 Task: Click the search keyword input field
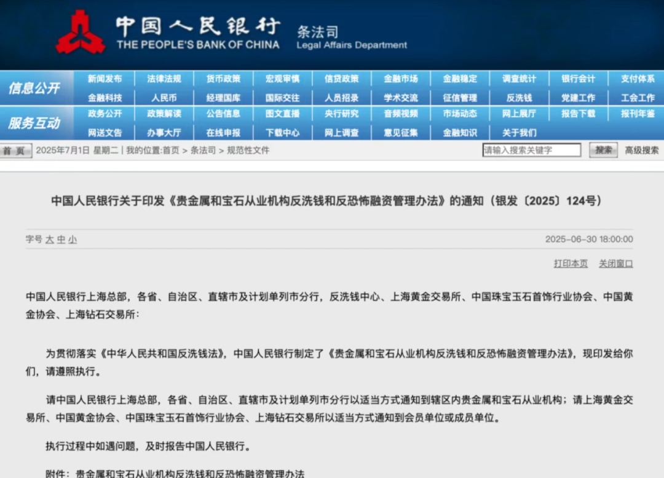[532, 149]
